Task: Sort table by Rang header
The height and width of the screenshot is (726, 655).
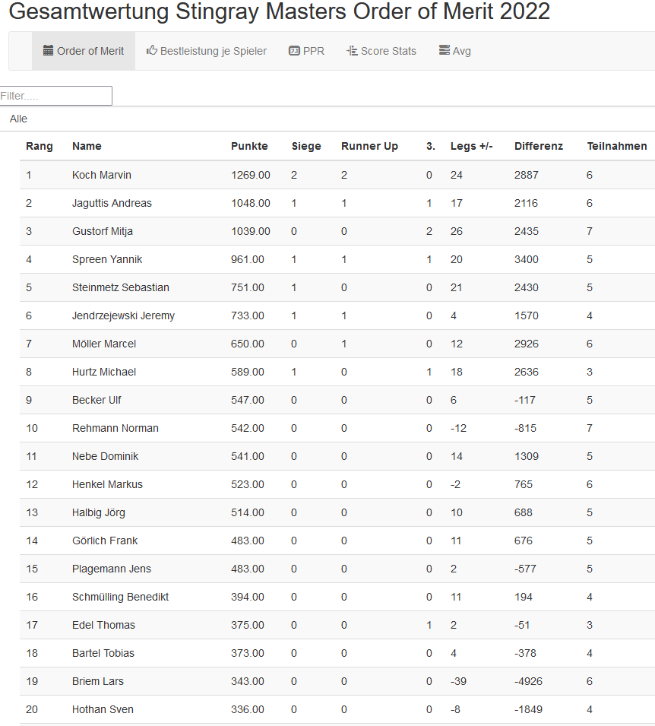Action: pyautogui.click(x=40, y=146)
